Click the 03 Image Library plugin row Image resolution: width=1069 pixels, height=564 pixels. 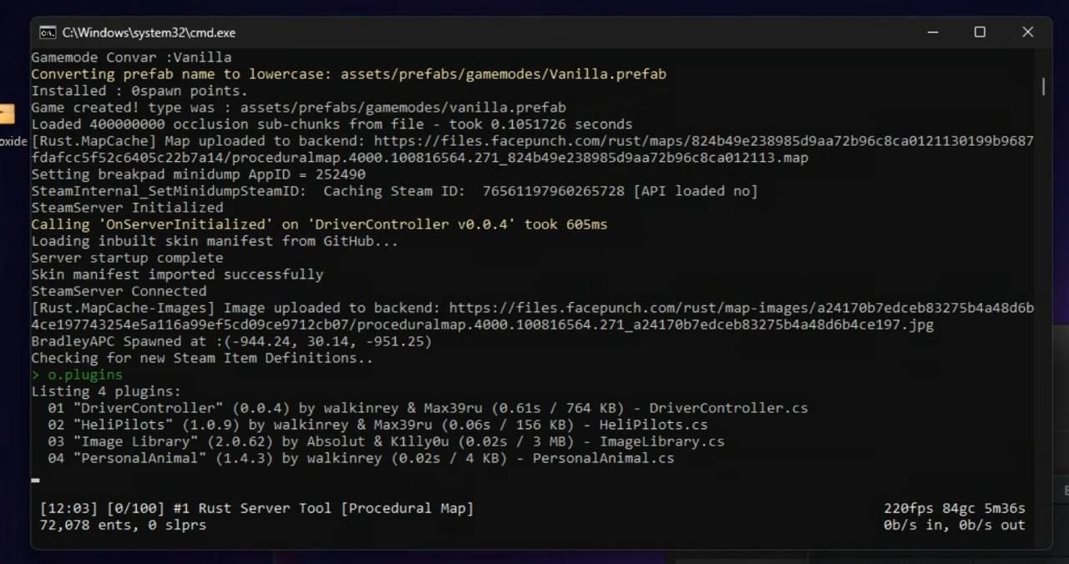click(x=386, y=441)
